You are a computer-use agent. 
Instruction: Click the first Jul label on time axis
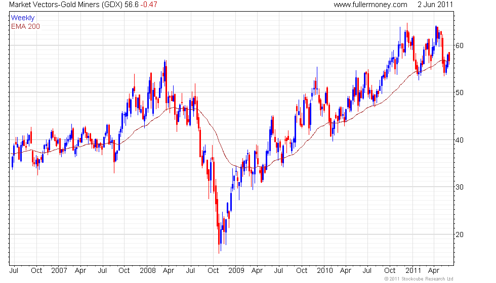(14, 271)
